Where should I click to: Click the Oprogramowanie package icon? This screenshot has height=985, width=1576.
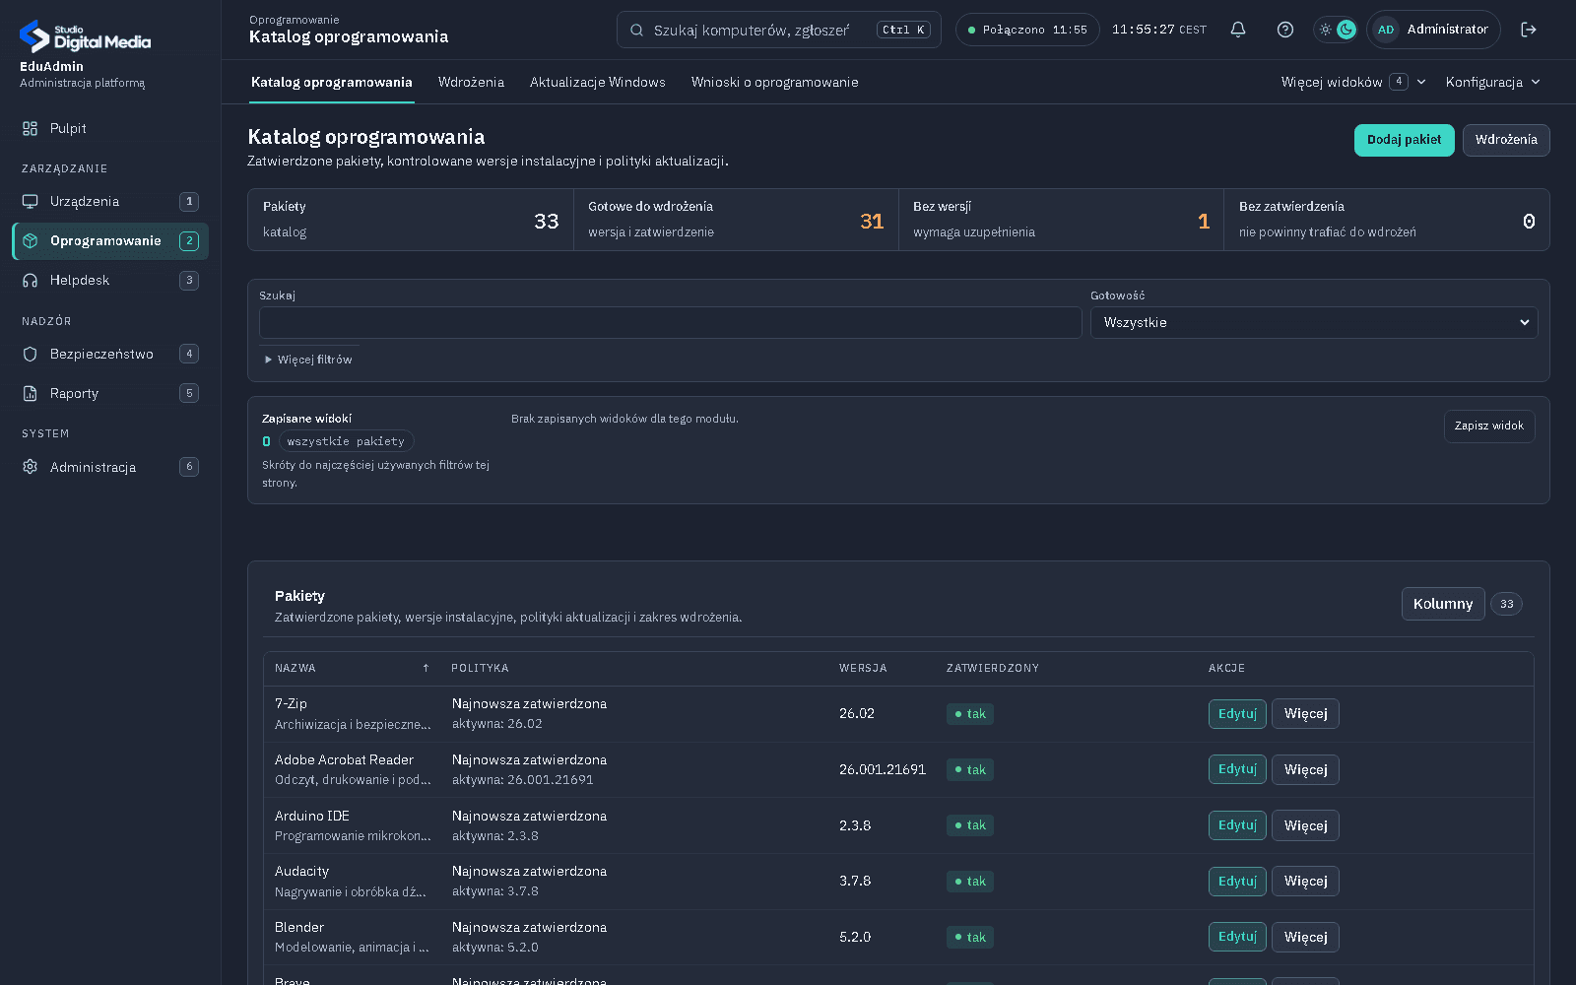[x=30, y=240]
